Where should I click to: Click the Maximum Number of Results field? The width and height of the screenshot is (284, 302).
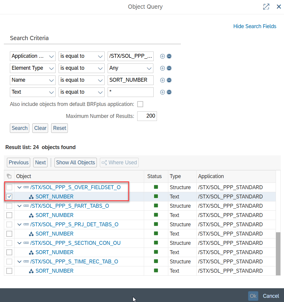[147, 116]
